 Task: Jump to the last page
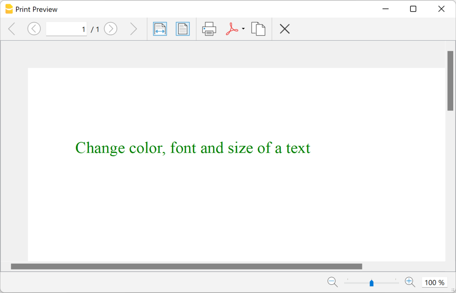133,28
